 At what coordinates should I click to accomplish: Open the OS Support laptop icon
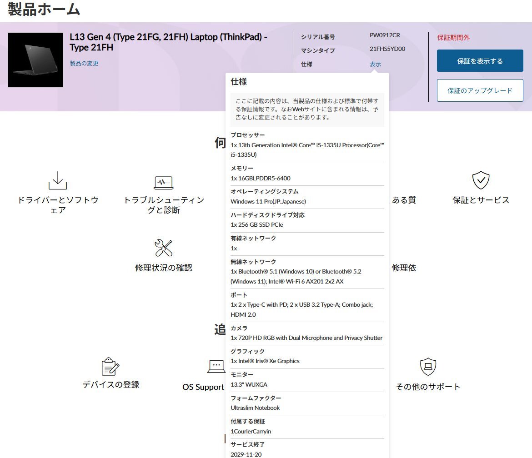coord(216,367)
